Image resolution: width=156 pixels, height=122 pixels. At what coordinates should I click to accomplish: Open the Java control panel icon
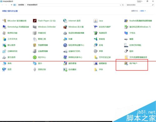coord(95,21)
